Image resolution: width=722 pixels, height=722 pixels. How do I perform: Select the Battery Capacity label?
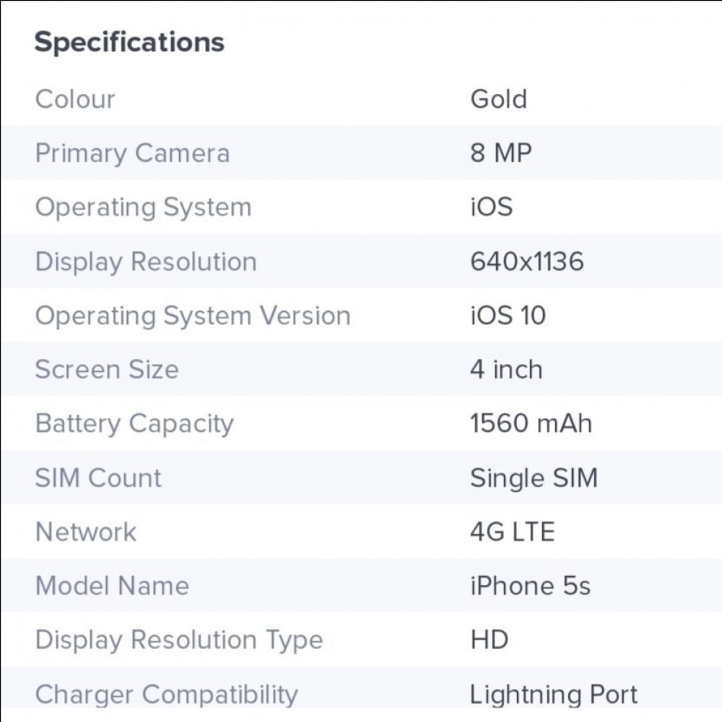[134, 424]
